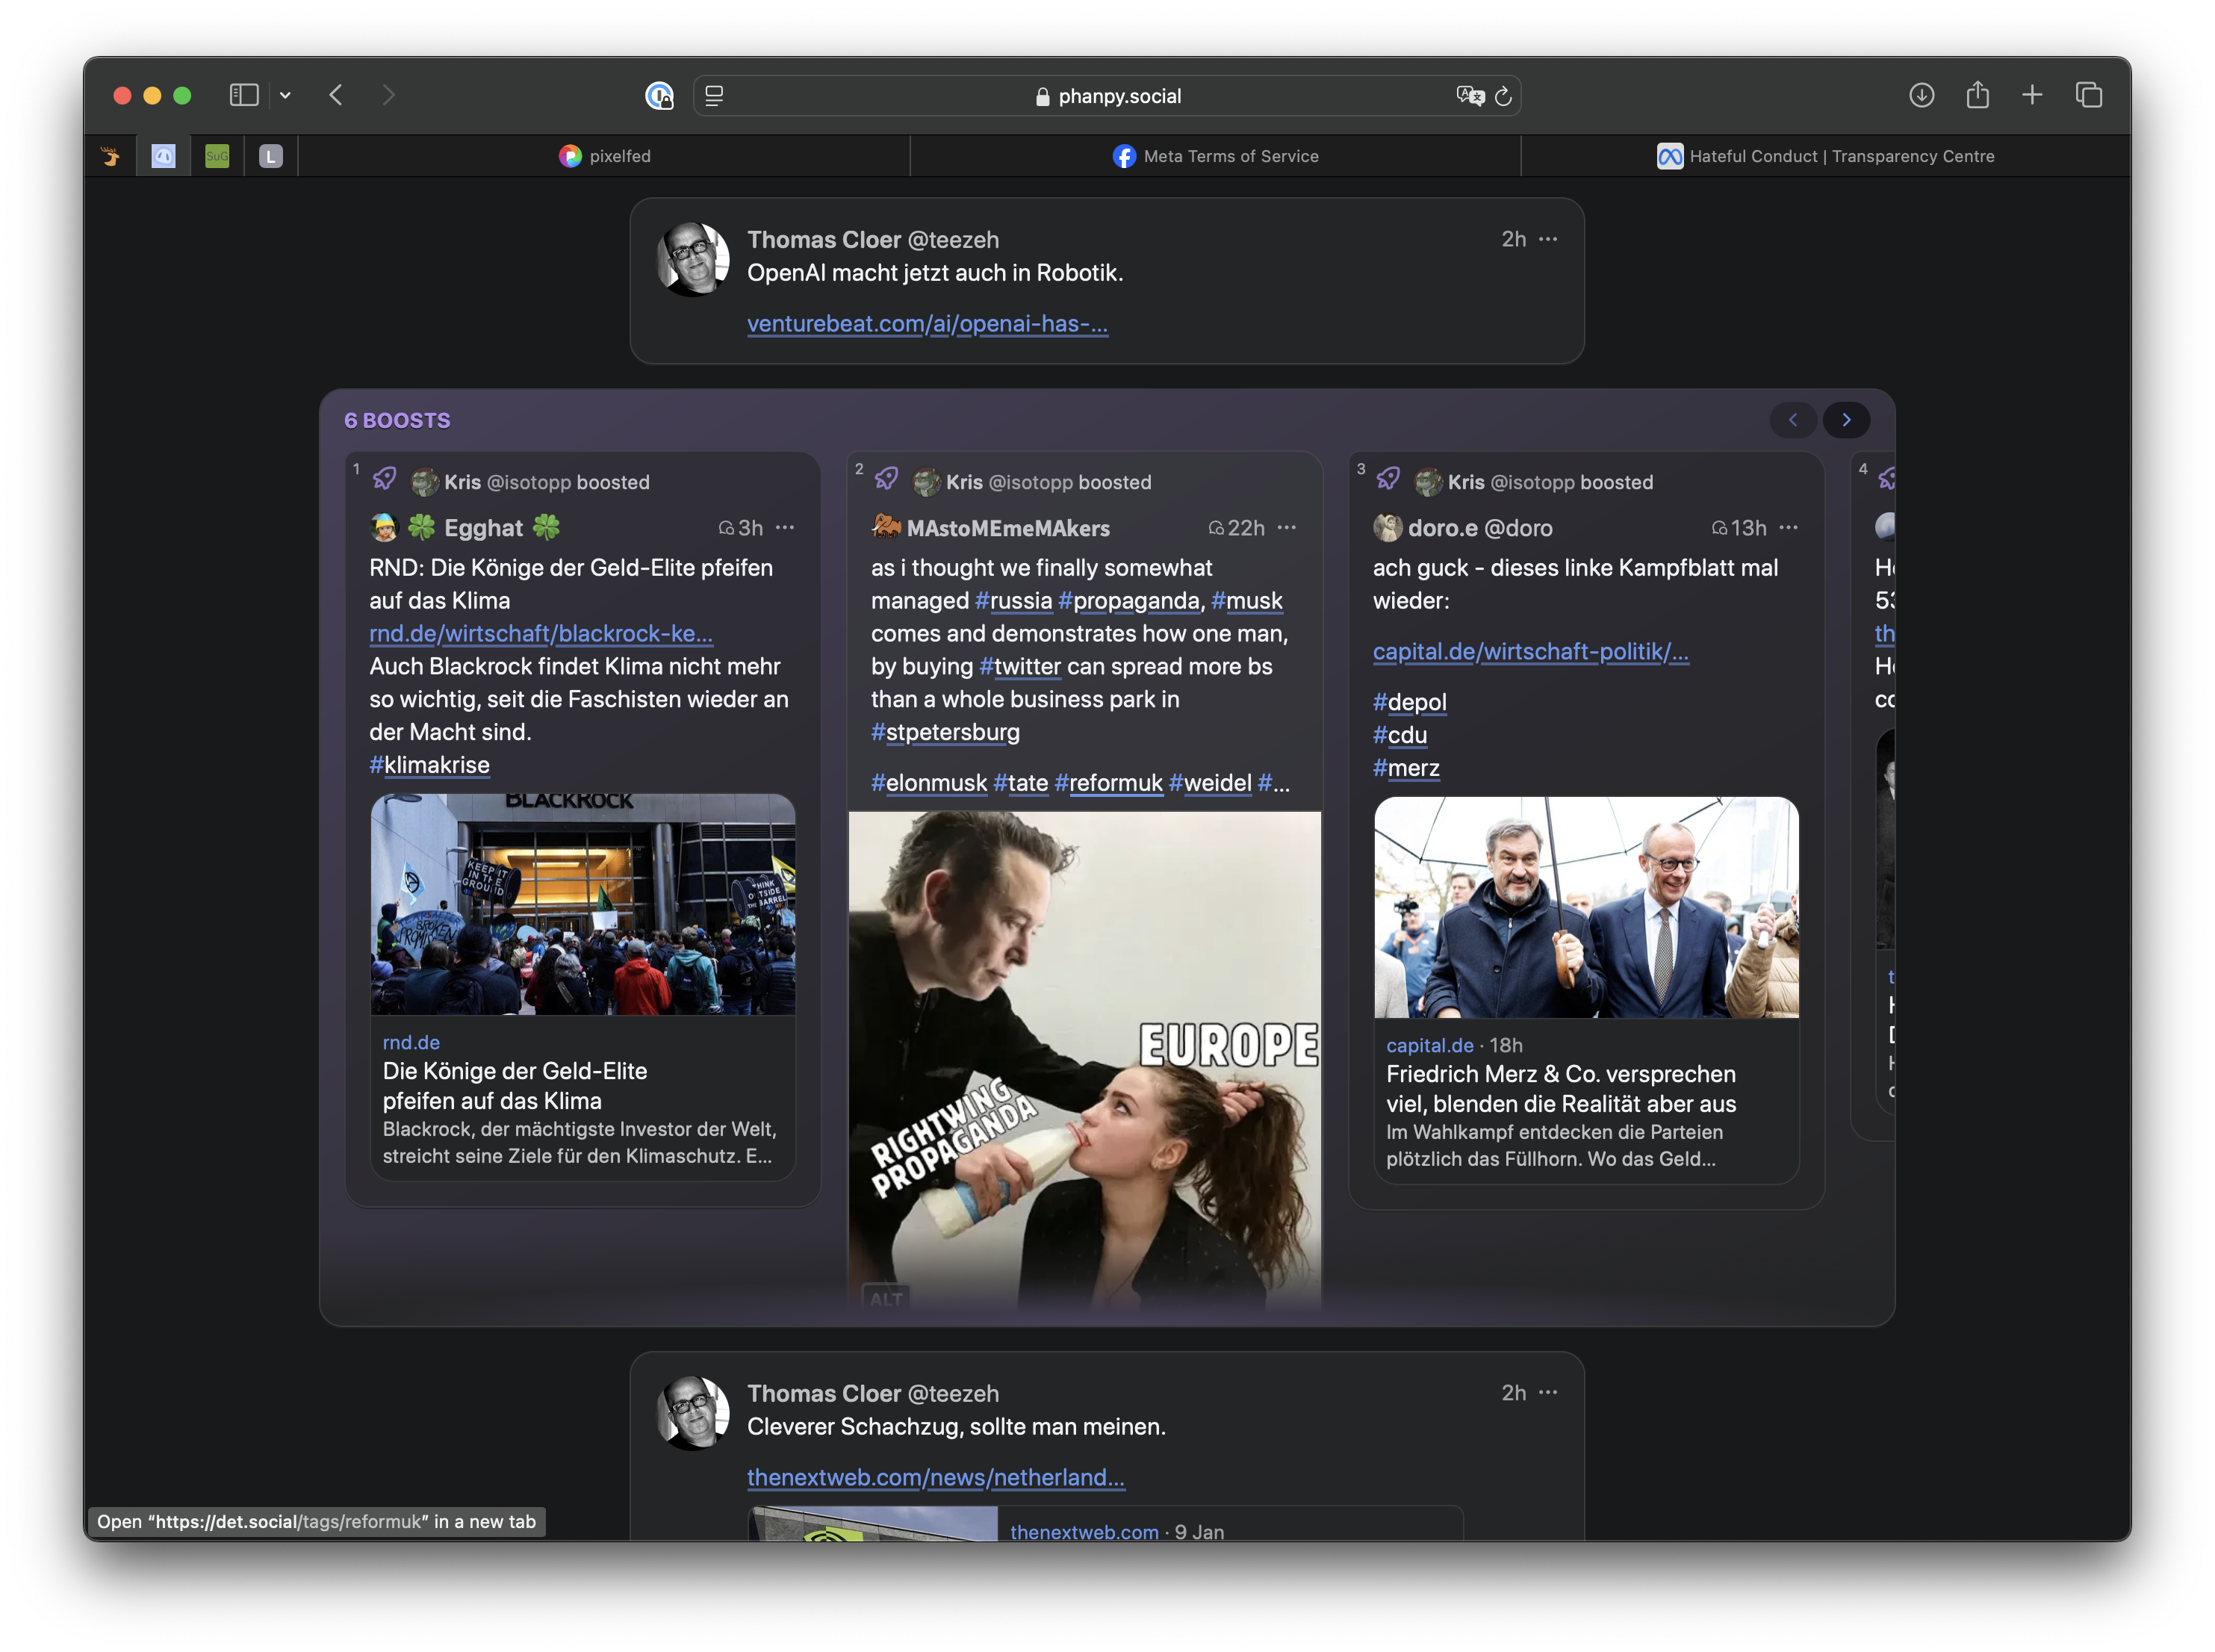Show previous boosts in carousel
The height and width of the screenshot is (1652, 2215).
coord(1793,420)
